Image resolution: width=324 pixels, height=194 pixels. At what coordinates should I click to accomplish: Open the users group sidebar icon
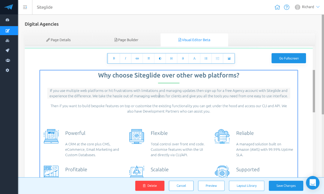coord(7,60)
